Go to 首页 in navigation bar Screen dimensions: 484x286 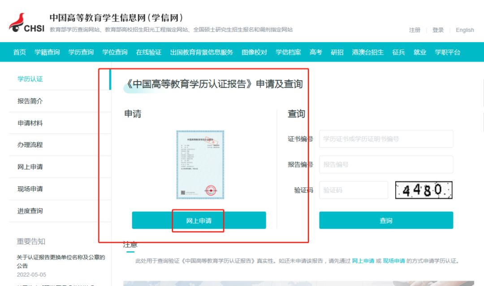19,52
